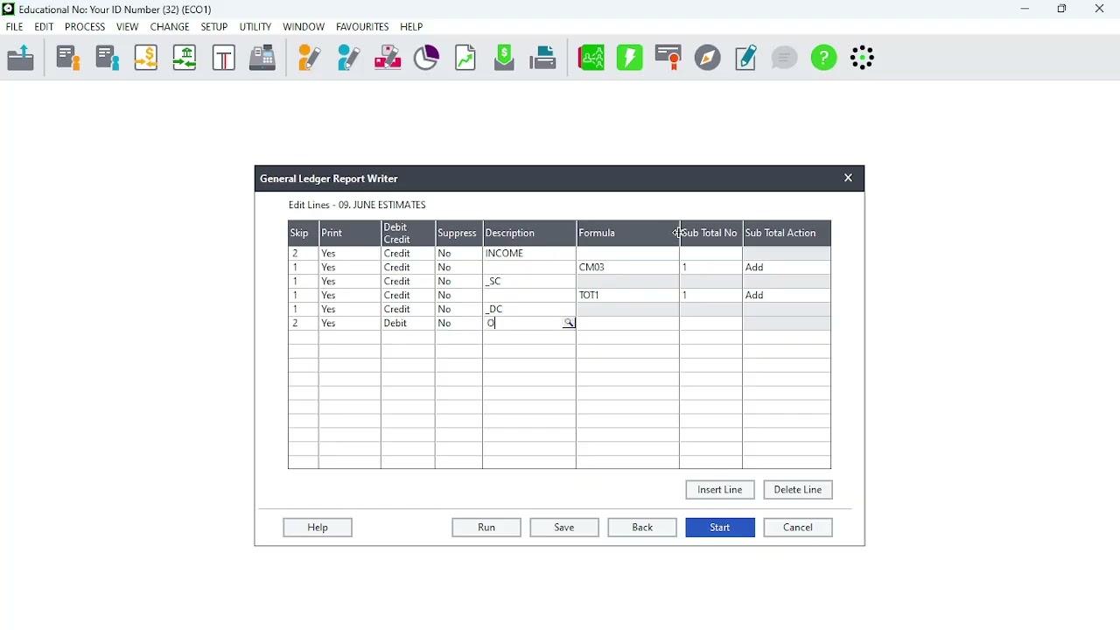Image resolution: width=1120 pixels, height=630 pixels.
Task: Click the Add action in the TOT1 row
Action: click(x=787, y=296)
